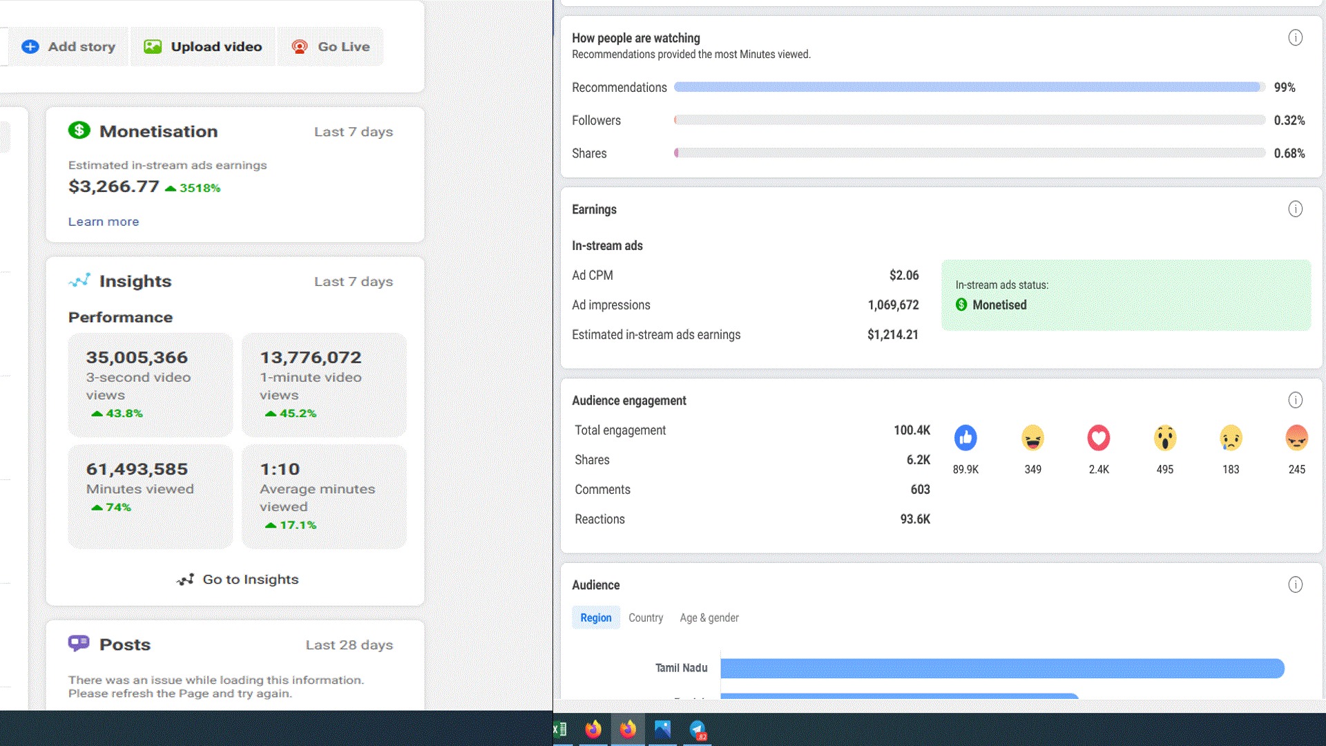This screenshot has width=1326, height=746.
Task: Open Excel from the taskbar
Action: pos(560,729)
